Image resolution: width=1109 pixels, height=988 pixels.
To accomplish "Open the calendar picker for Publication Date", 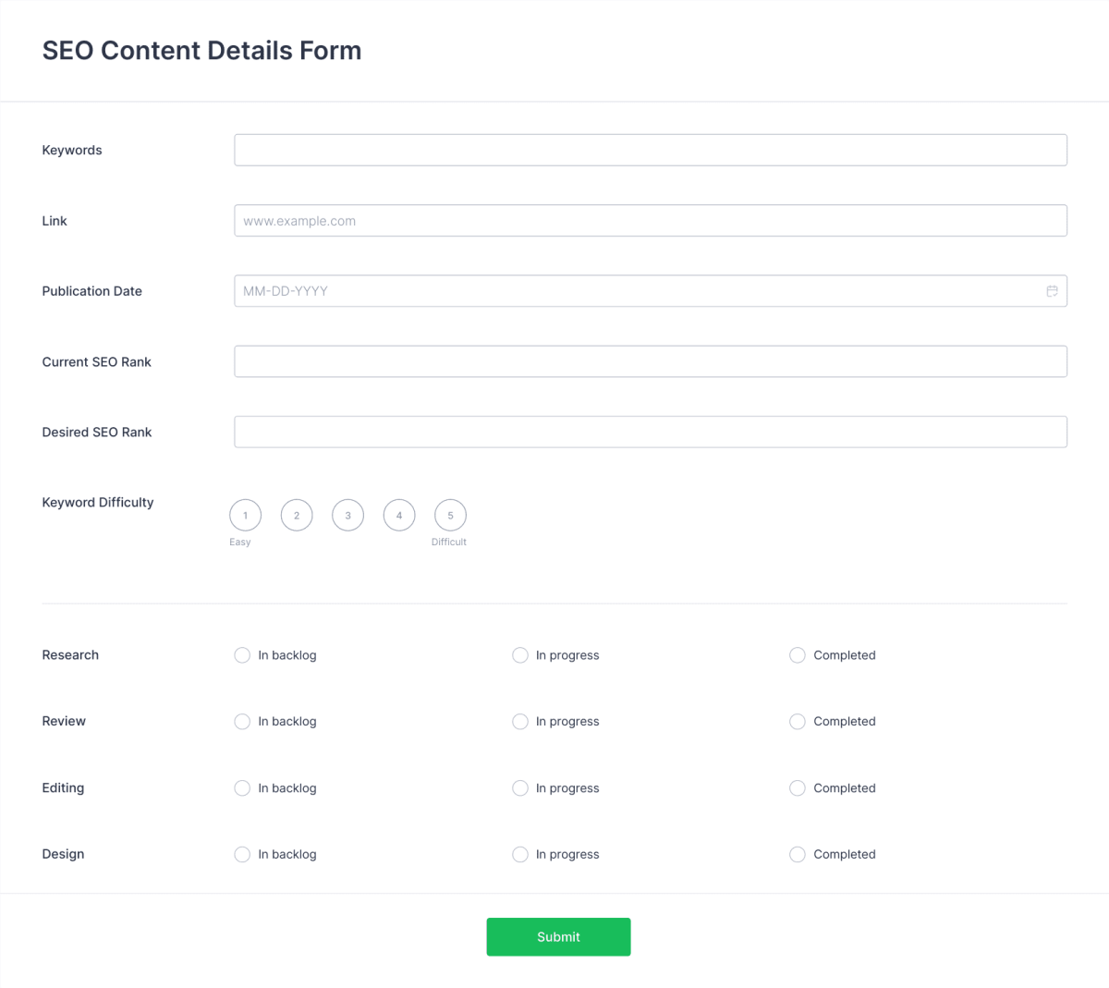I will [1052, 290].
